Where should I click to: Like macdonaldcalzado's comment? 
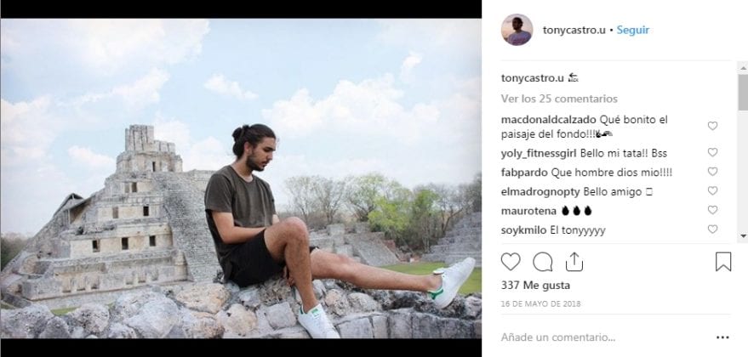pos(712,126)
